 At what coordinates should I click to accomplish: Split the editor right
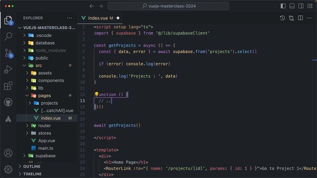tap(301, 18)
